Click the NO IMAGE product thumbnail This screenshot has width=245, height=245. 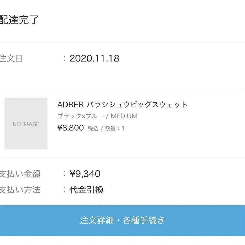[26, 124]
